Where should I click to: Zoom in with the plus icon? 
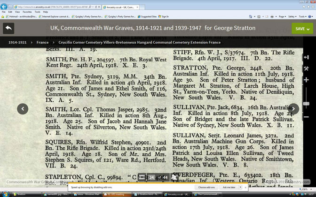click(306, 80)
